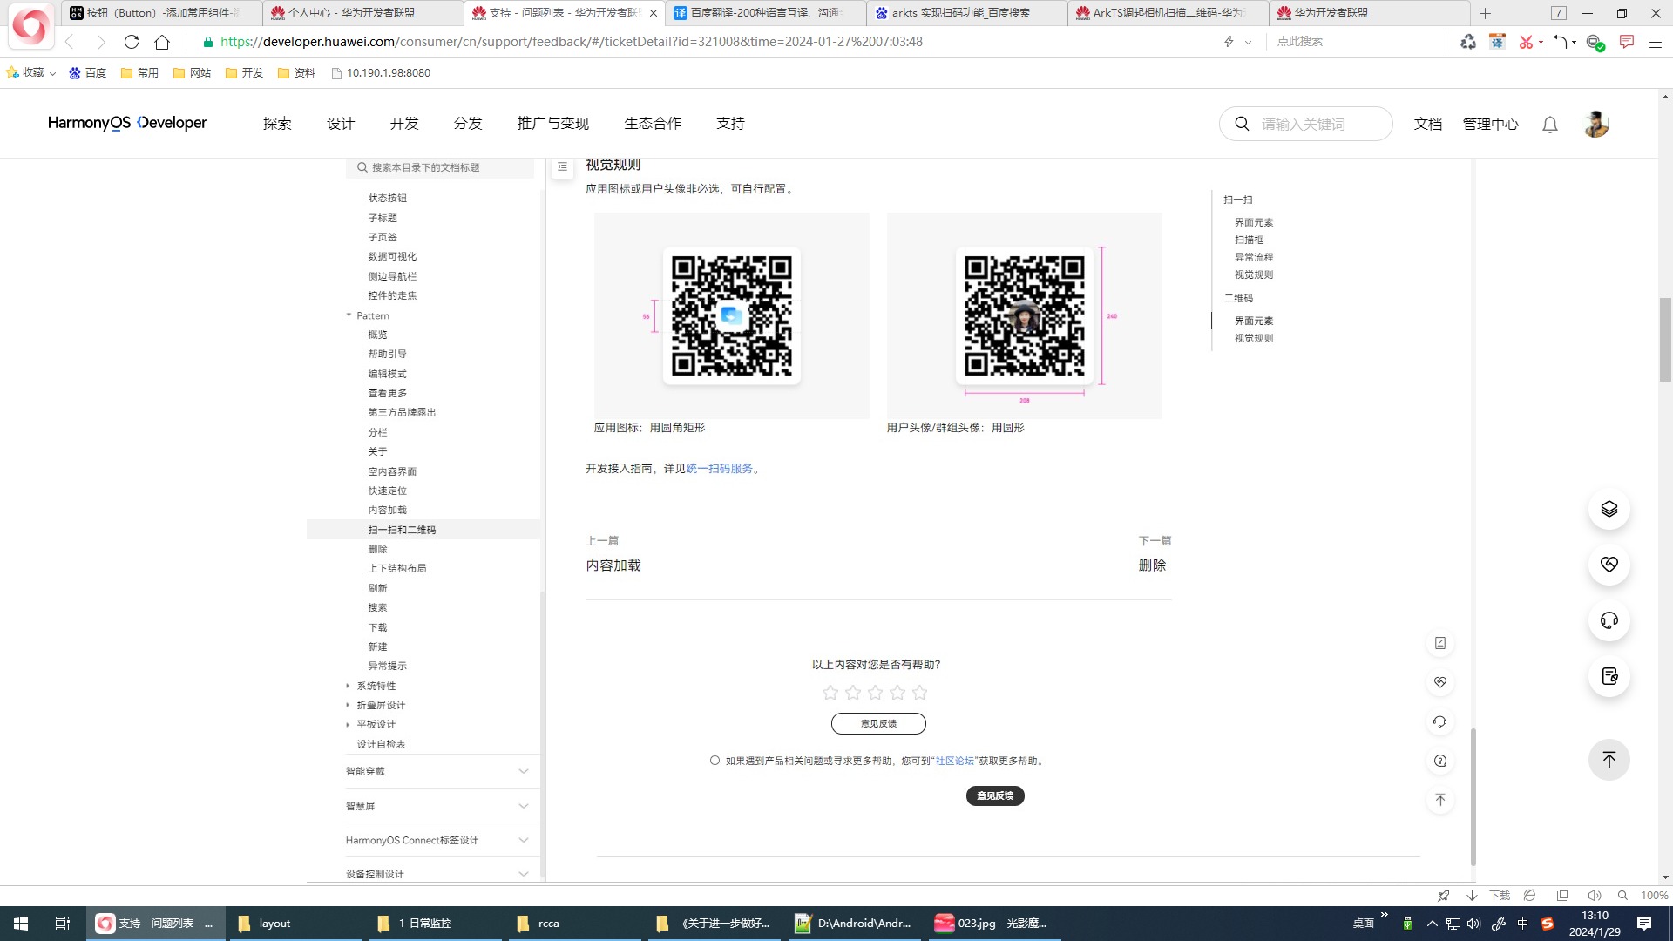
Task: Click the browser refresh icon
Action: (132, 42)
